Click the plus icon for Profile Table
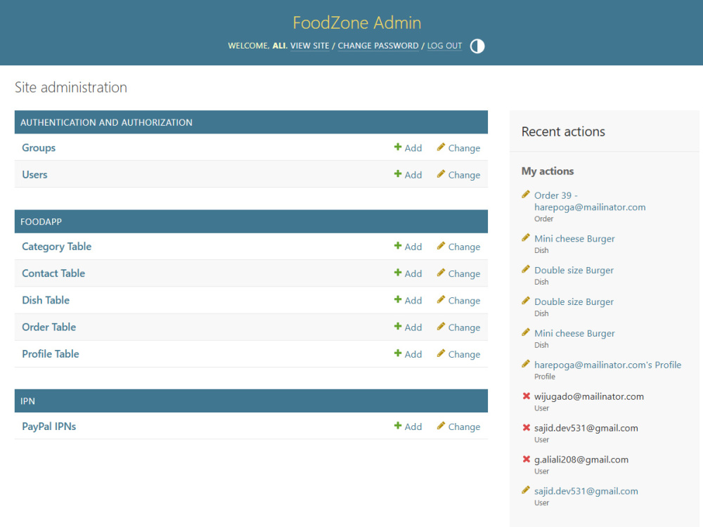Viewport: 703px width, 527px height. [x=398, y=353]
